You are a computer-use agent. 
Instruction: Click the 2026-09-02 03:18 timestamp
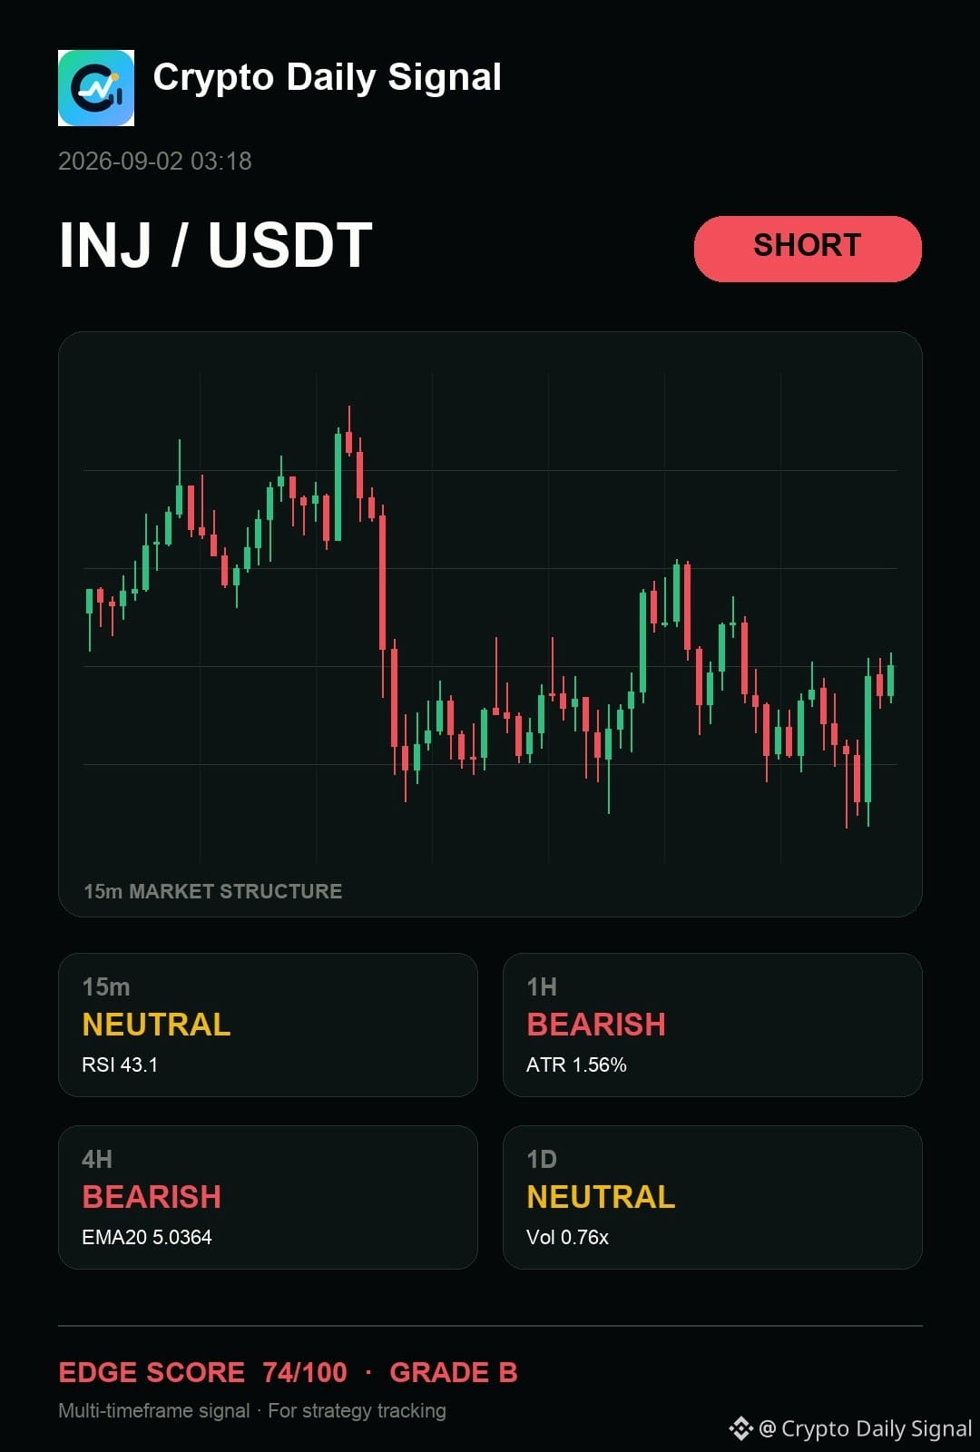pos(155,162)
